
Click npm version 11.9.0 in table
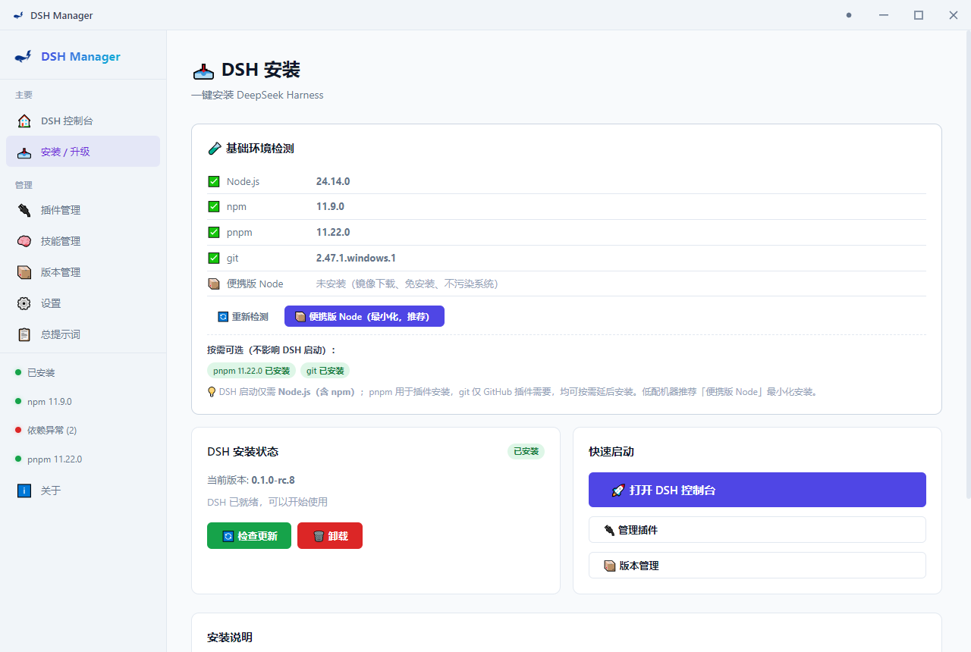coord(330,206)
